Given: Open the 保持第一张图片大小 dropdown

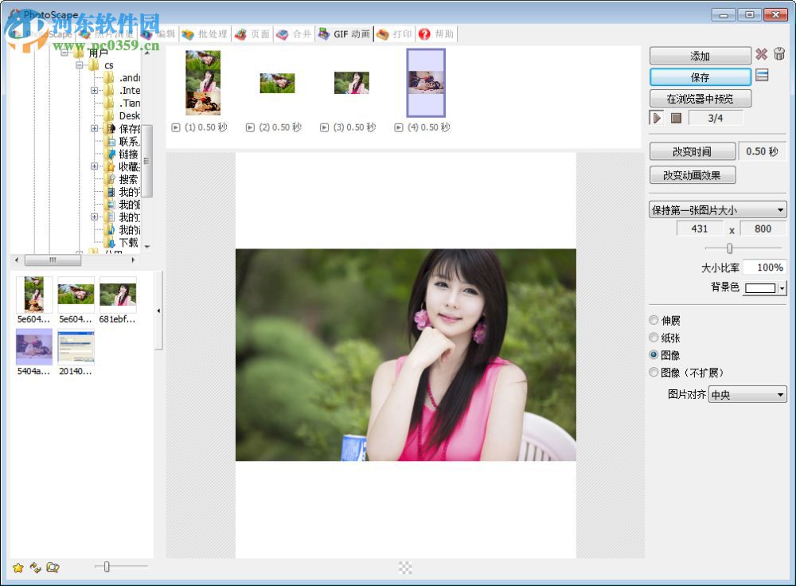Looking at the screenshot, I should pos(716,209).
